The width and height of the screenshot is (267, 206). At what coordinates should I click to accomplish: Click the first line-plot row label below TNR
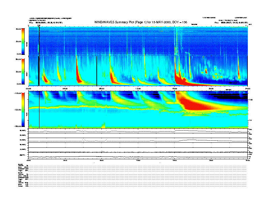click(23, 131)
